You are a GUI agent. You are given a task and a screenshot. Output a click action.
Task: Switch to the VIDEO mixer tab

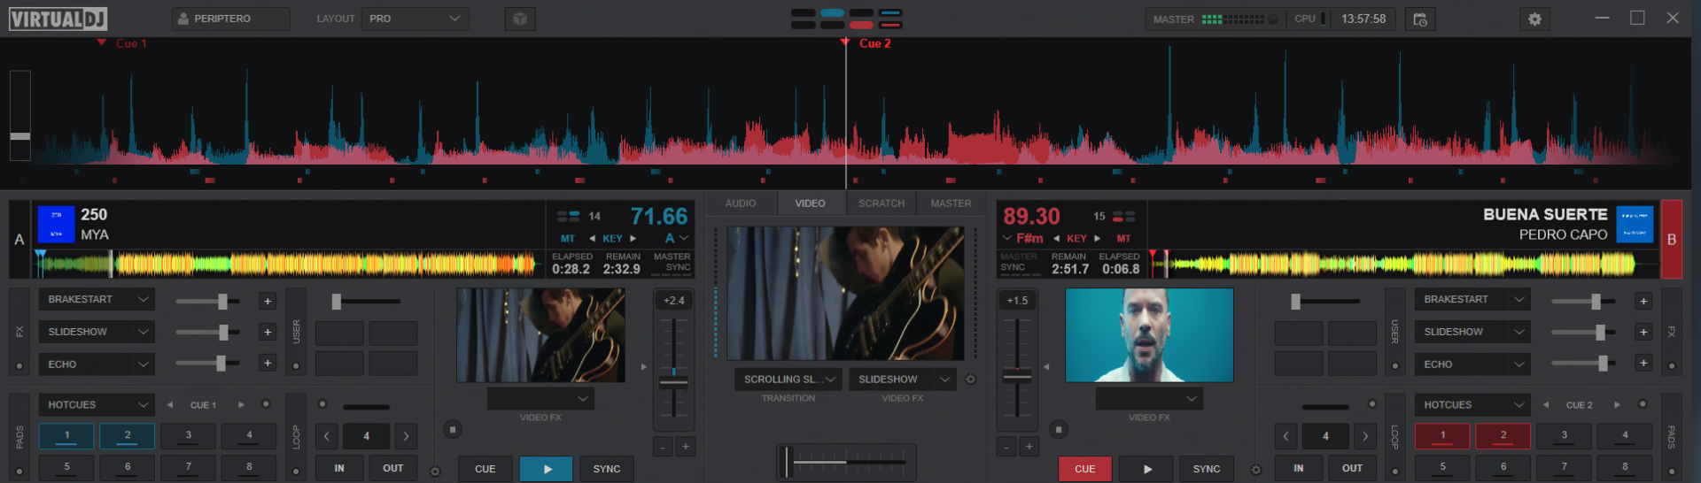(x=810, y=203)
